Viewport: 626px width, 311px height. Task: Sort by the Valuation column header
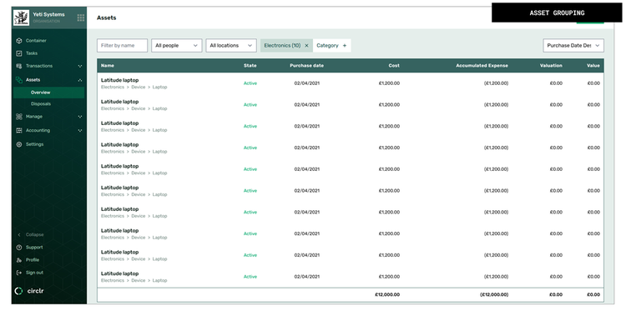click(x=551, y=65)
